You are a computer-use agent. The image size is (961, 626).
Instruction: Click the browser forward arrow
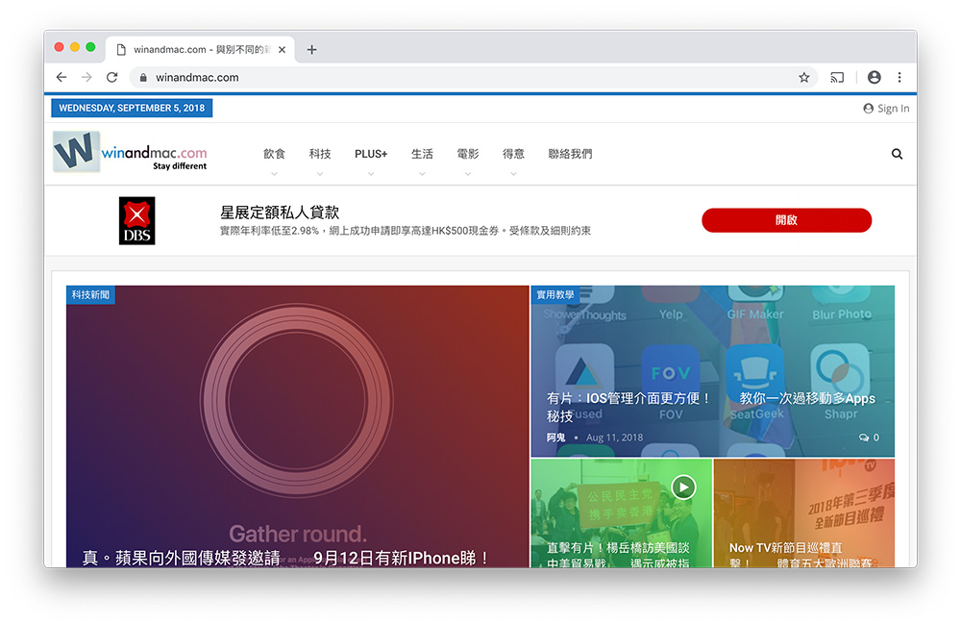point(86,77)
